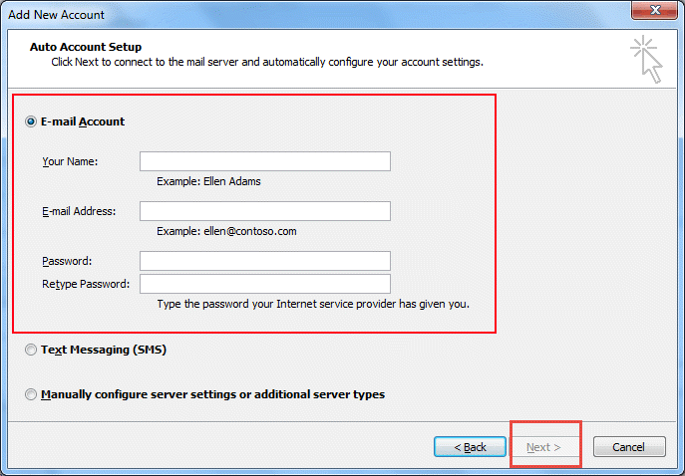This screenshot has height=476, width=685.
Task: Click the Ellen Adams example text
Action: click(232, 181)
